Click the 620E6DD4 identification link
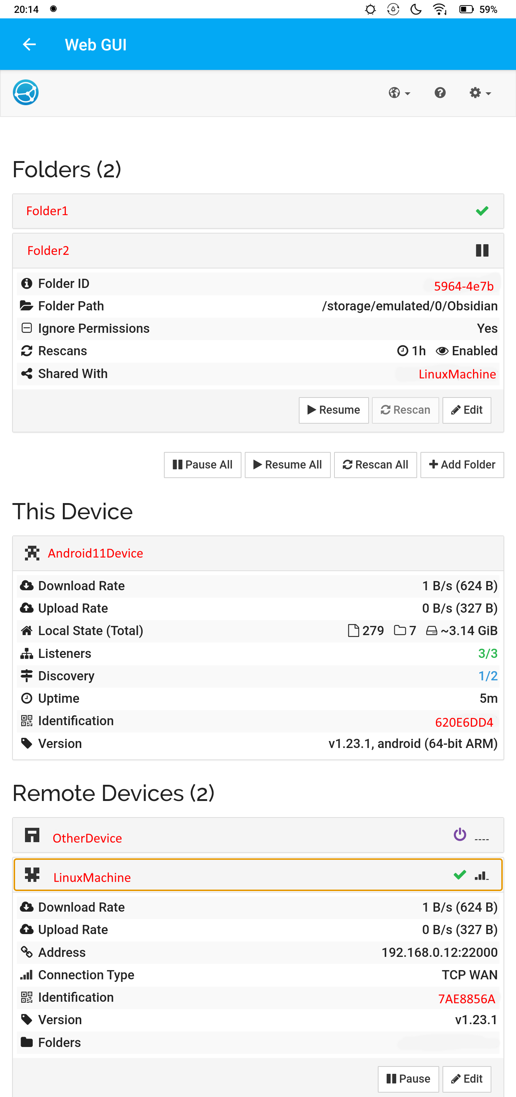Viewport: 516px width, 1097px height. coord(464,722)
